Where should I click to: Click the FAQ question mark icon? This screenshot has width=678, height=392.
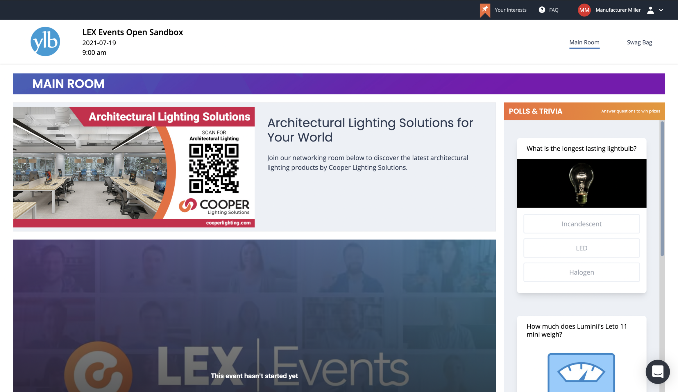(x=542, y=10)
